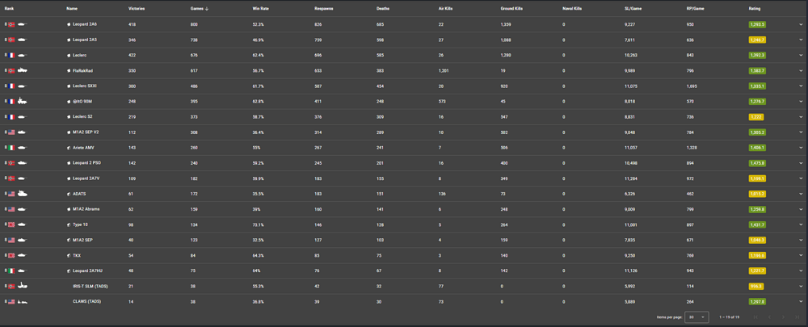Expand the Ariete AMV row details

click(x=801, y=148)
